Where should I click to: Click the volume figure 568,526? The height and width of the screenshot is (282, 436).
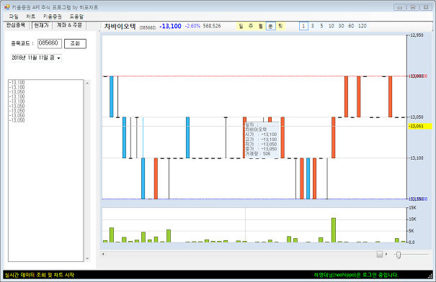pyautogui.click(x=212, y=26)
